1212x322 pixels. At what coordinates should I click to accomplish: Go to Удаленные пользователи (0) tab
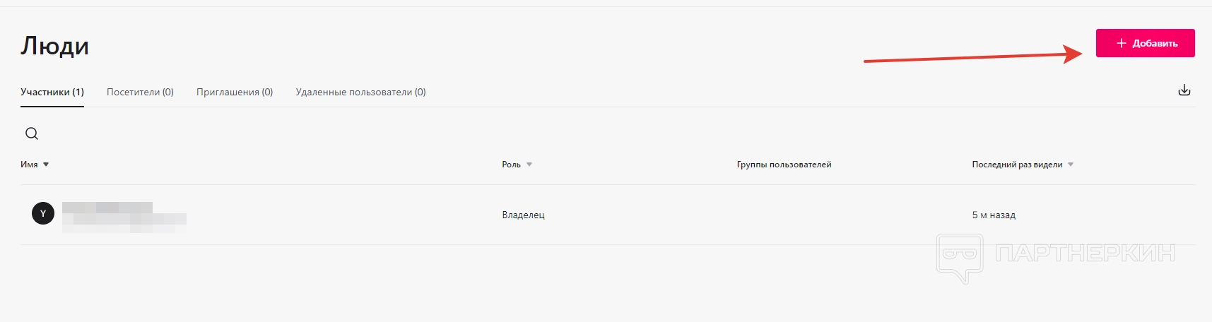pyautogui.click(x=360, y=92)
